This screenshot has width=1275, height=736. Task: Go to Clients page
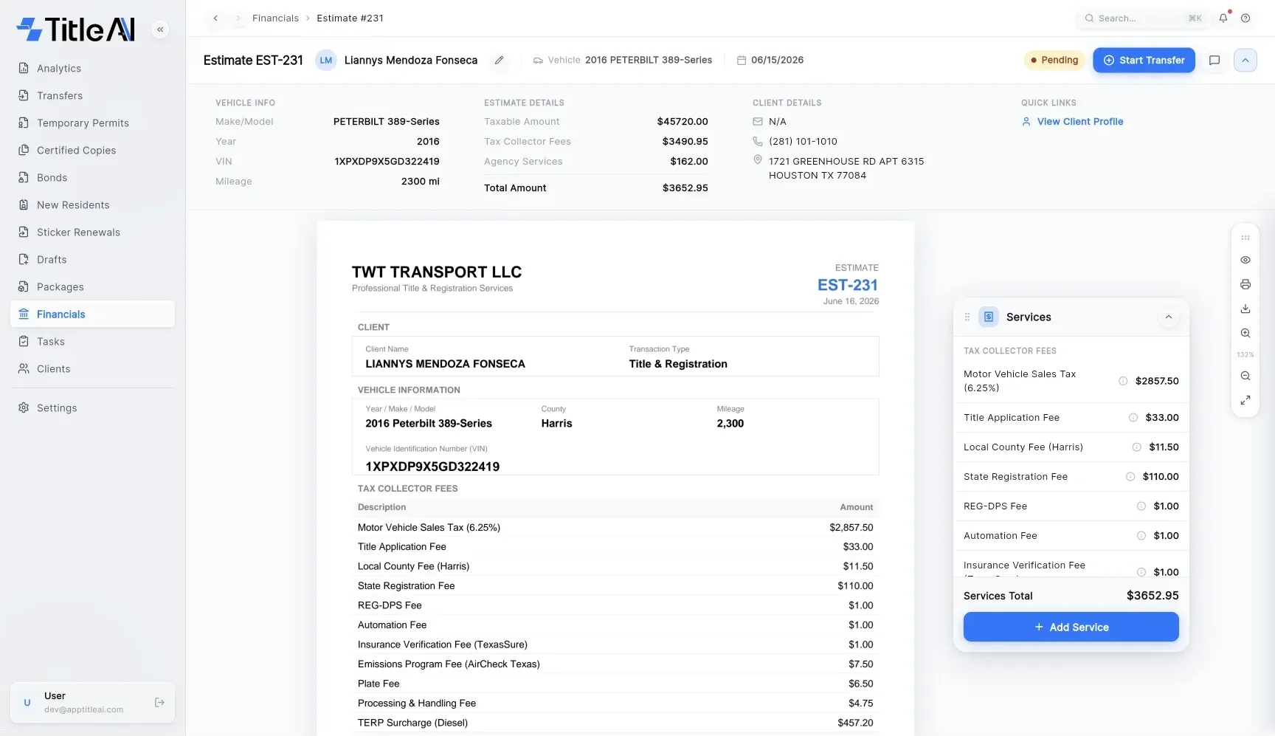pyautogui.click(x=92, y=369)
